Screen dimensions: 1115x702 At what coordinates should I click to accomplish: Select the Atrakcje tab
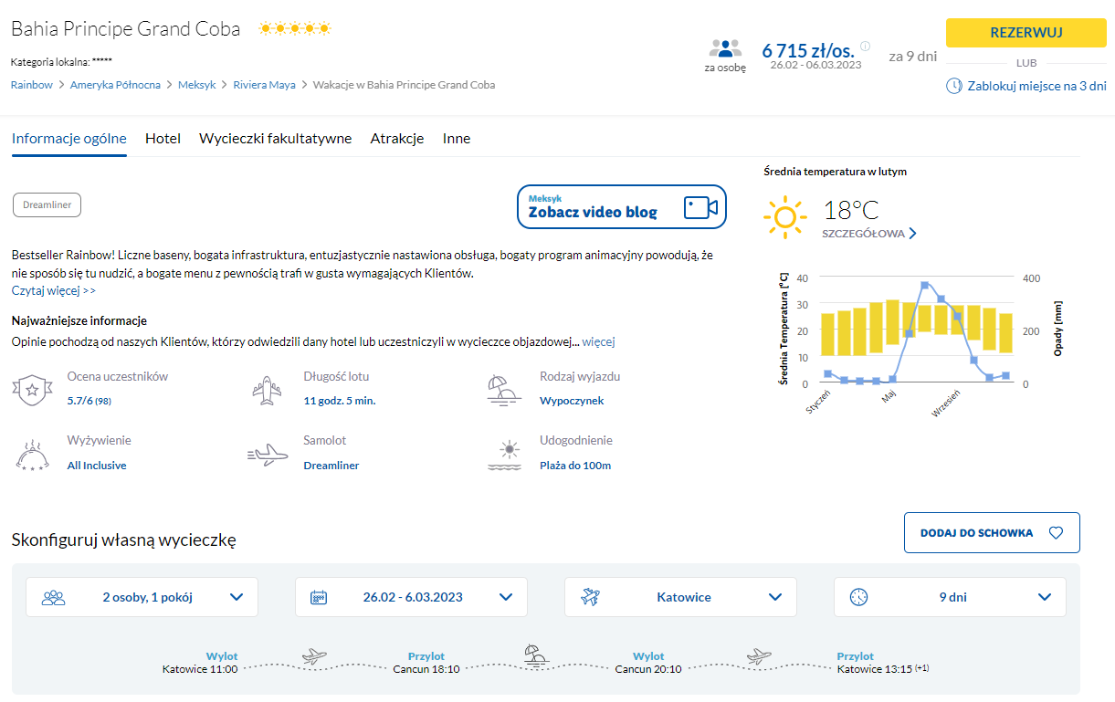[397, 139]
